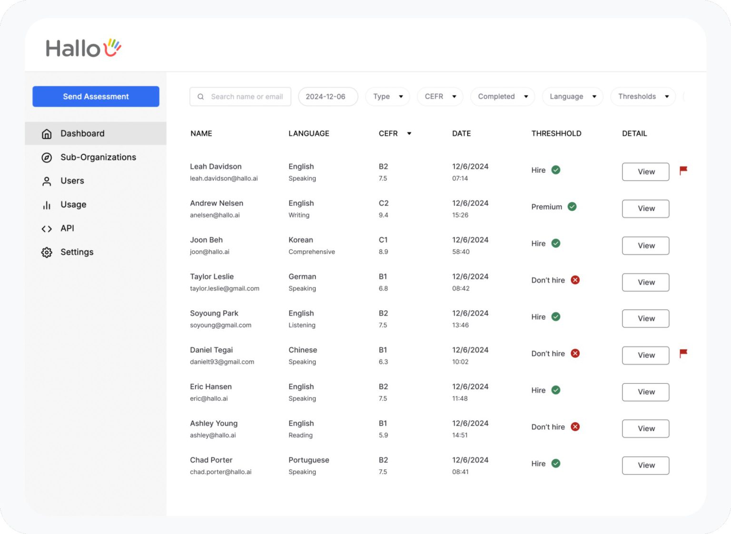Screen dimensions: 731x534
Task: Click the search magnifier icon
Action: pos(201,97)
